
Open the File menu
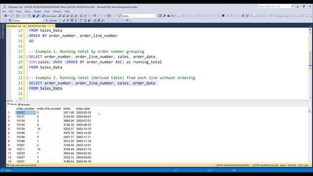tap(4, 11)
